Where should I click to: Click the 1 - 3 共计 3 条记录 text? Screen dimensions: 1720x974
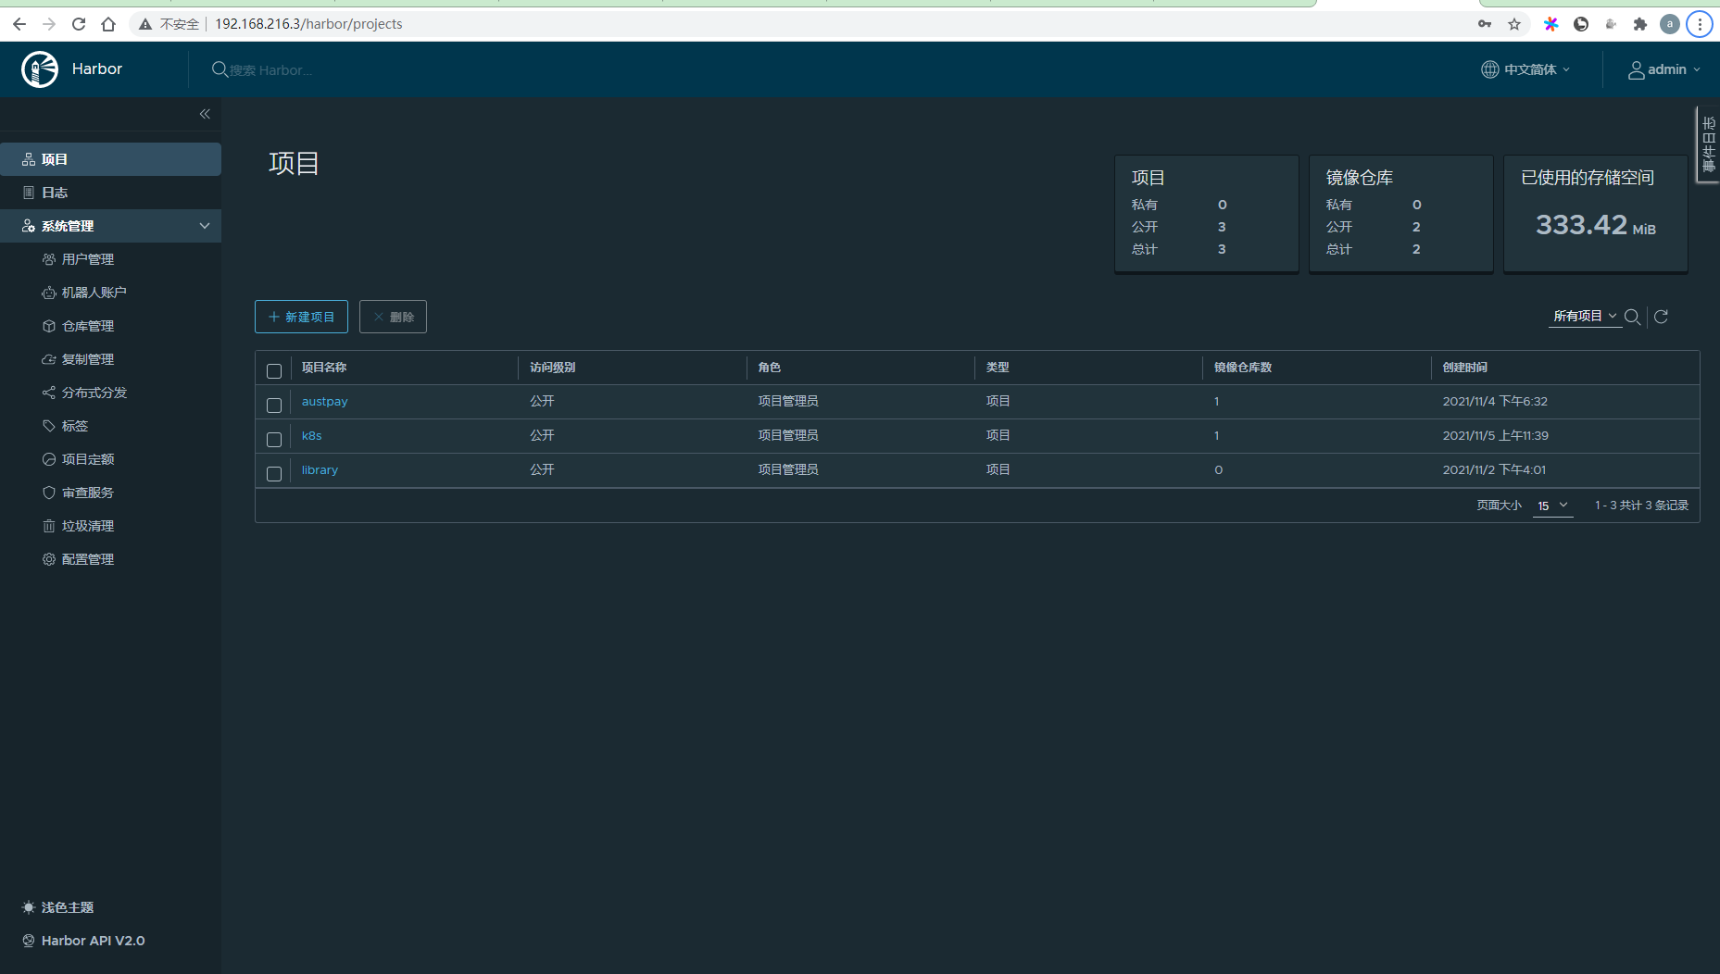coord(1641,506)
